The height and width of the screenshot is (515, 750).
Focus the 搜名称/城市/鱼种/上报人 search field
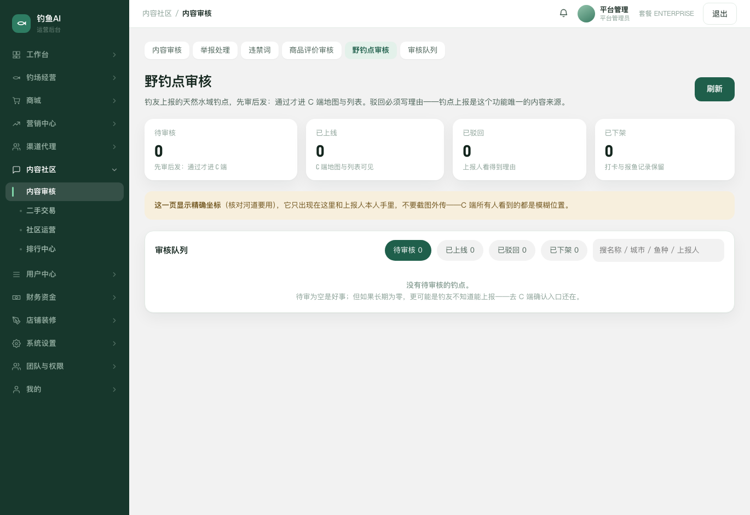[x=659, y=250]
